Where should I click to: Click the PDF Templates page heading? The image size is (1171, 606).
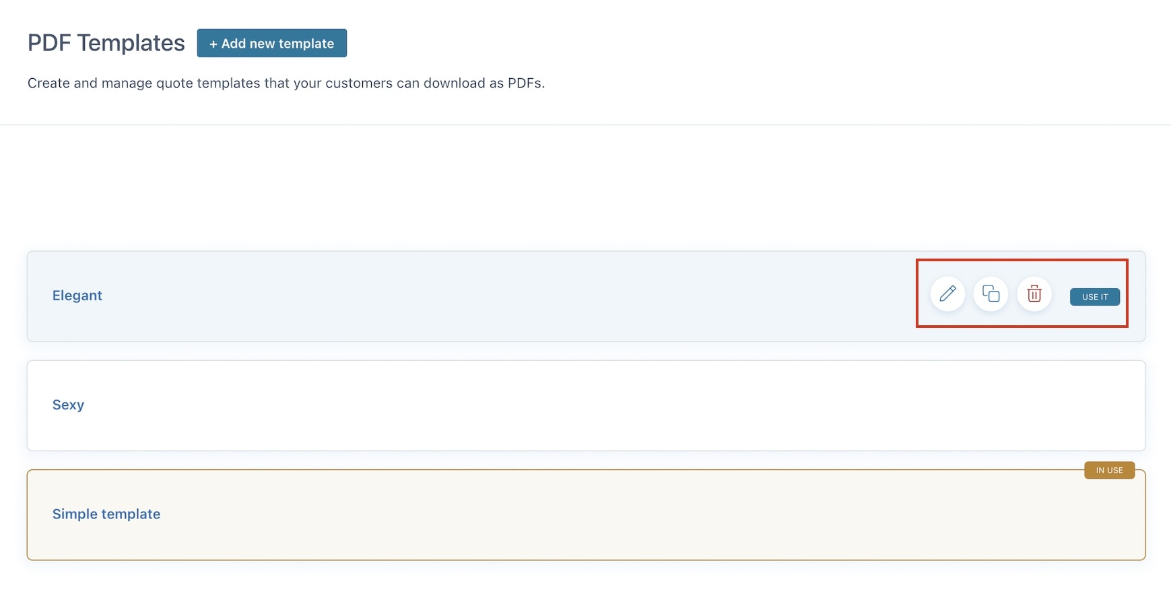[x=106, y=43]
